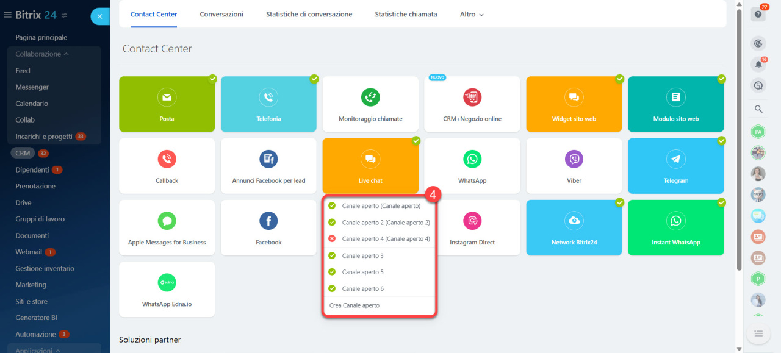Image resolution: width=781 pixels, height=353 pixels.
Task: Open the Posta channel tile
Action: pos(167,104)
